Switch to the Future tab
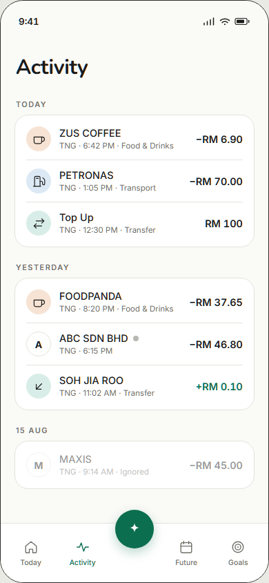This screenshot has width=269, height=583. pos(186,553)
